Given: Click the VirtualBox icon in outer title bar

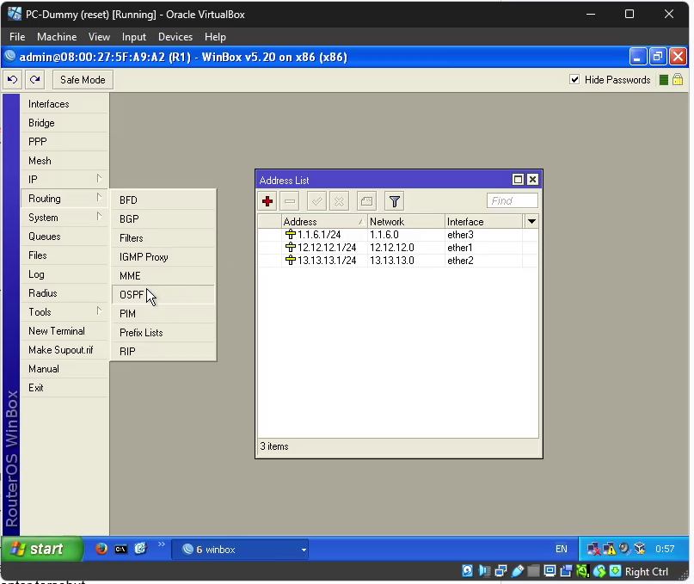Looking at the screenshot, I should coord(15,14).
